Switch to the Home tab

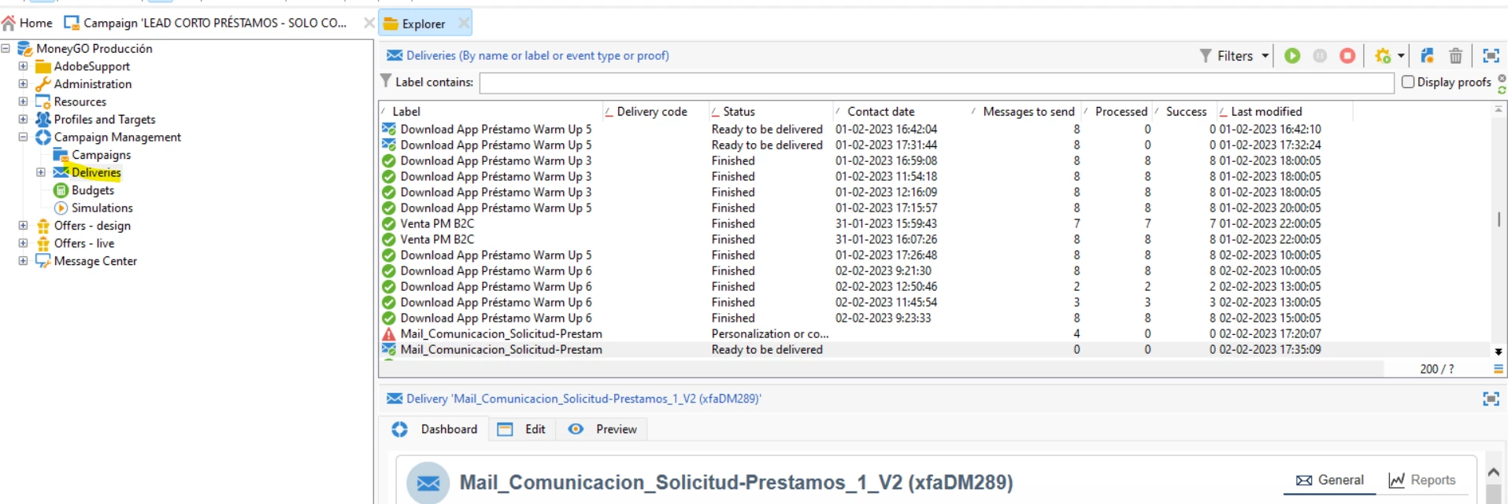[x=28, y=23]
